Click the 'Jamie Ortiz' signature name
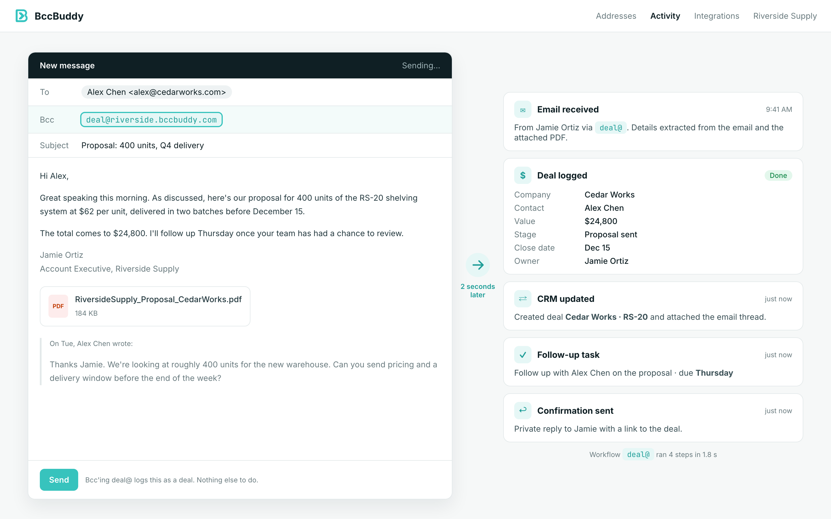This screenshot has width=831, height=519. [61, 255]
